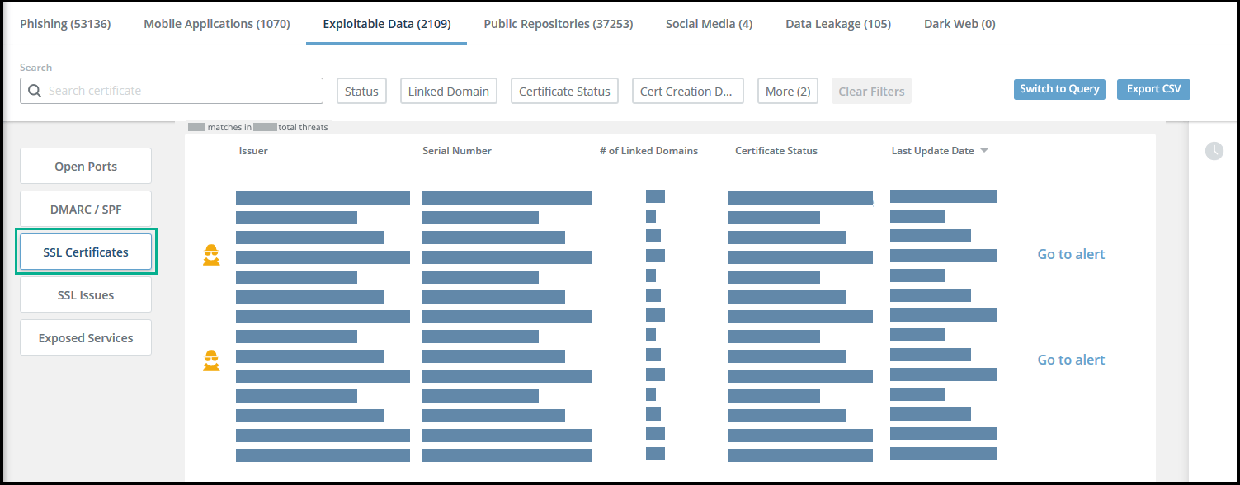
Task: Select Open Ports in the sidebar
Action: pos(86,167)
